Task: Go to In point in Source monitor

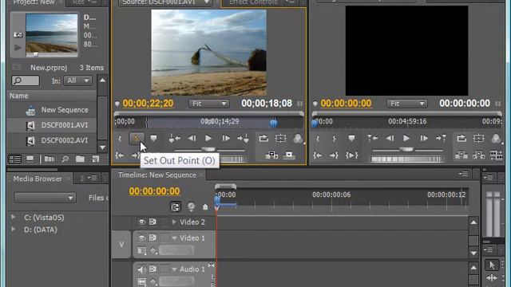Action: pos(120,155)
